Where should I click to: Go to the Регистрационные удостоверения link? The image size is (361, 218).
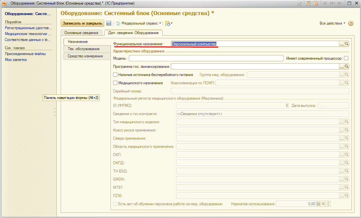[x=28, y=28]
